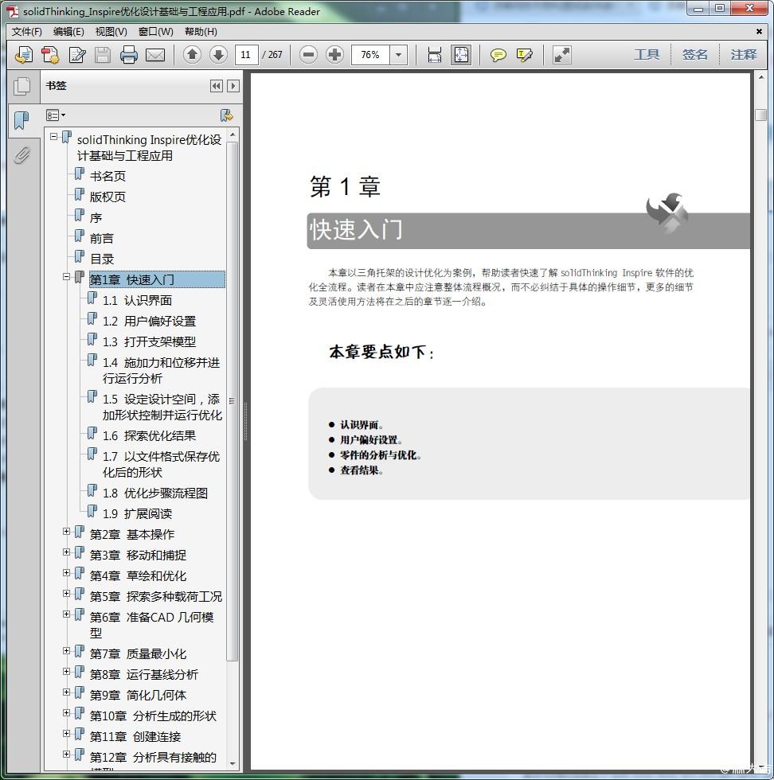Toggle the Page Thumbnails panel
Viewport: 774px width, 780px height.
[x=22, y=86]
